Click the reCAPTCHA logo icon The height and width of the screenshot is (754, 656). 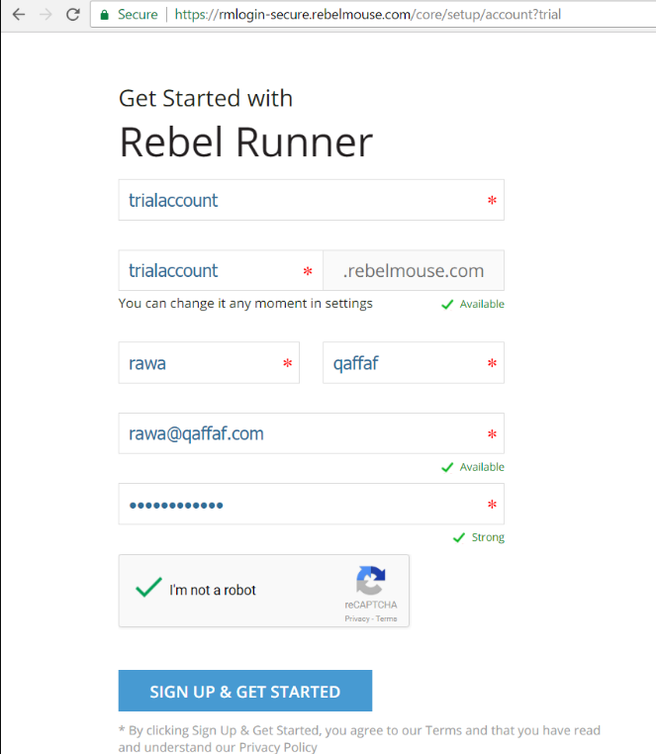coord(370,581)
